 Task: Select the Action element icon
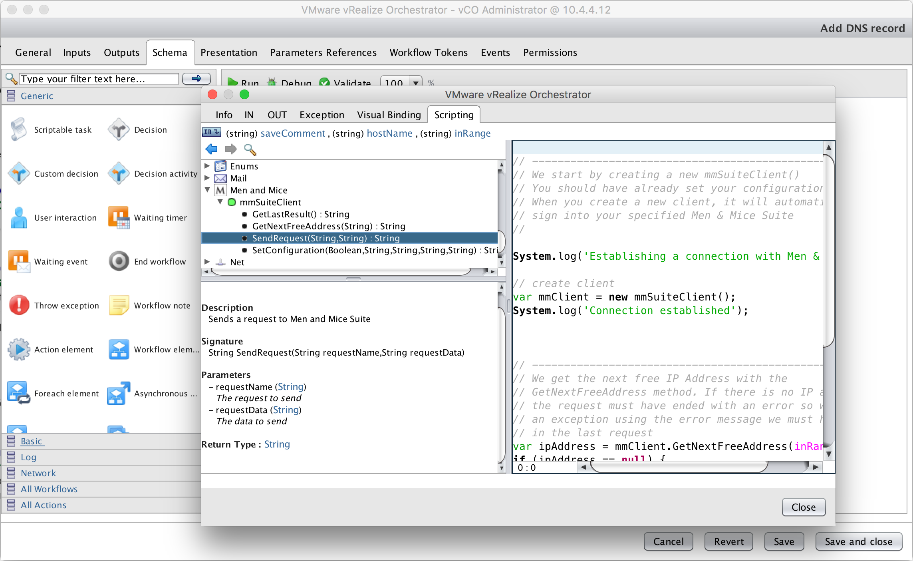pyautogui.click(x=19, y=349)
